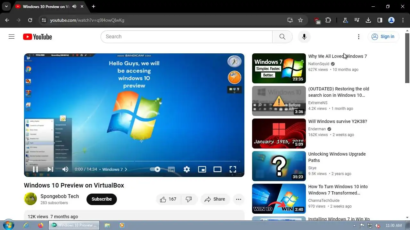Switch to theater mode
Viewport: 410px width, 230px height.
coord(217,169)
